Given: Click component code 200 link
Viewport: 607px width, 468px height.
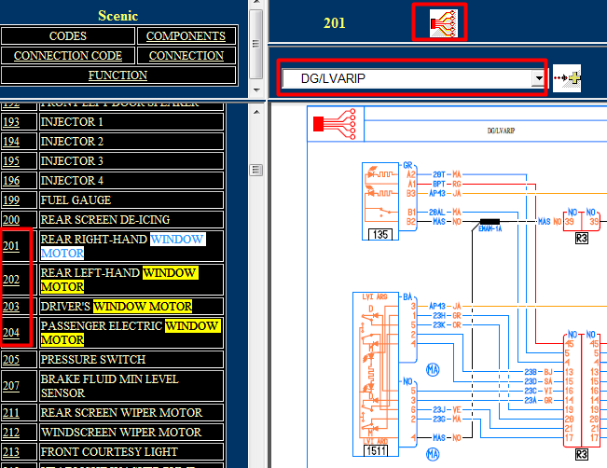Looking at the screenshot, I should tap(11, 220).
